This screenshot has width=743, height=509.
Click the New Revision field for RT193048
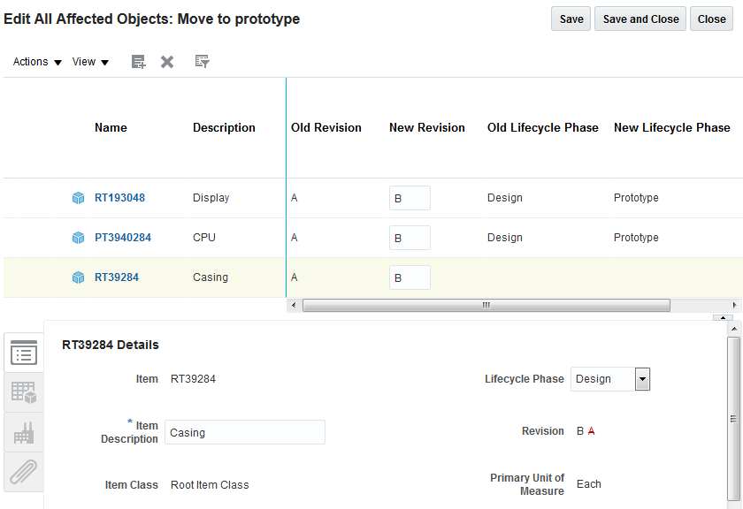[x=410, y=198]
